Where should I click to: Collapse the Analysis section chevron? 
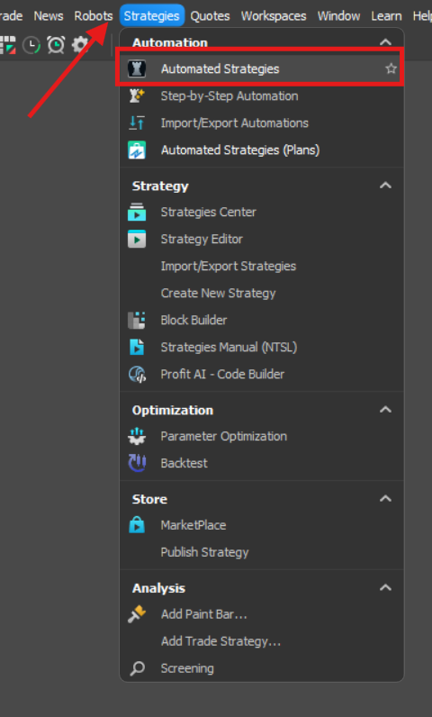[x=385, y=587]
